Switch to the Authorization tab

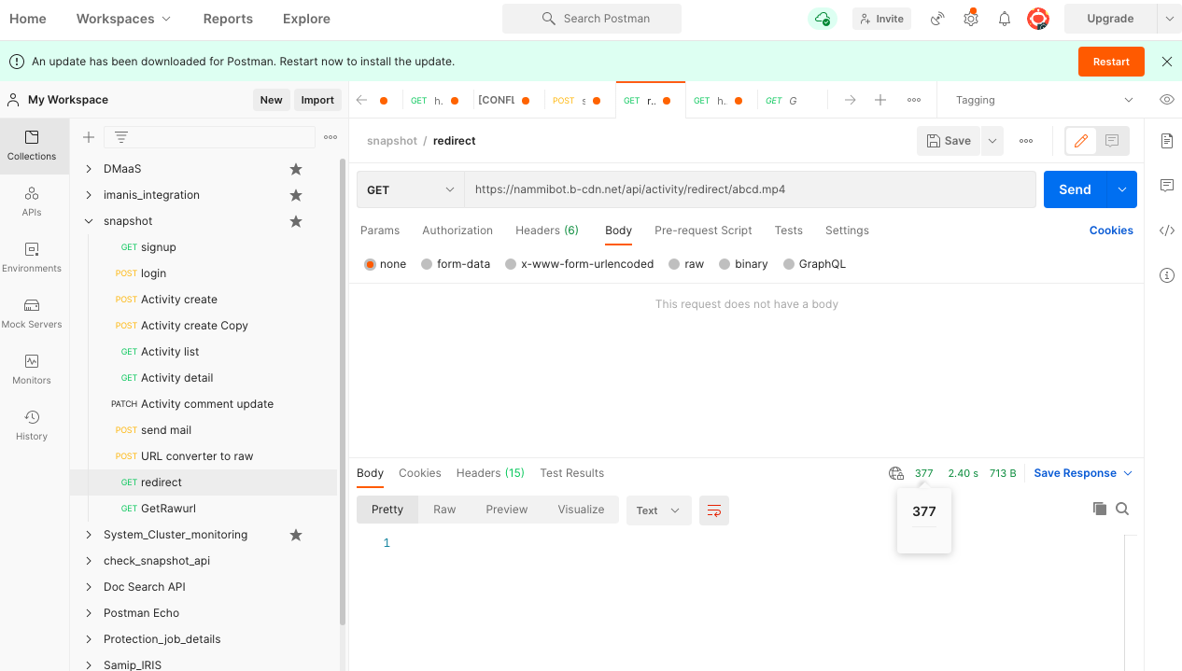tap(457, 231)
